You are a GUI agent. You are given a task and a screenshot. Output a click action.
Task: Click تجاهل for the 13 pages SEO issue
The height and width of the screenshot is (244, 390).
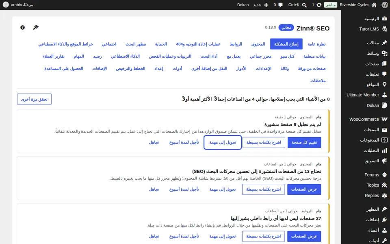tap(154, 190)
